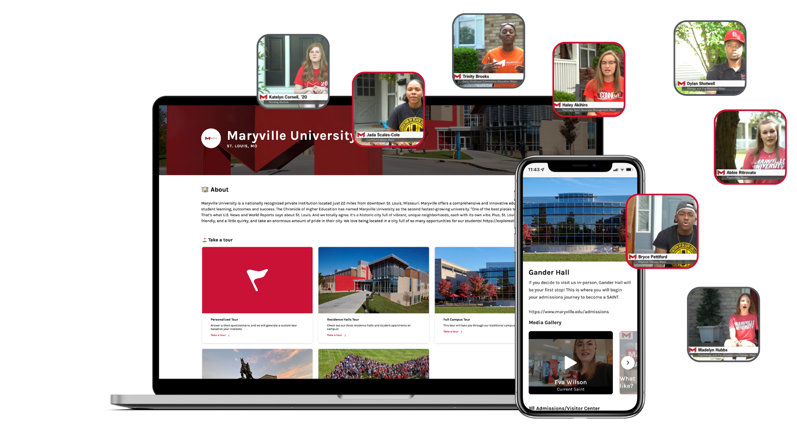The image size is (797, 448).
Task: Click Katelyn Cornell '20 video thumbnail
Action: [298, 70]
